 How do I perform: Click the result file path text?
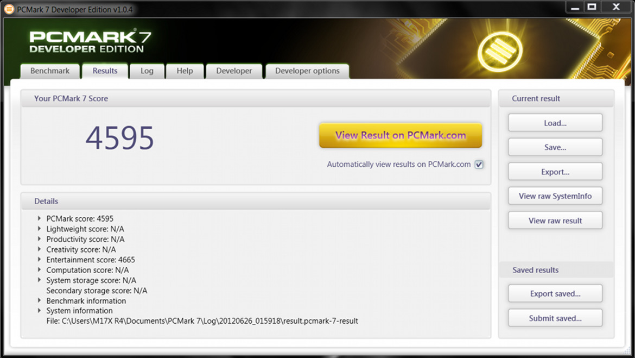click(202, 321)
